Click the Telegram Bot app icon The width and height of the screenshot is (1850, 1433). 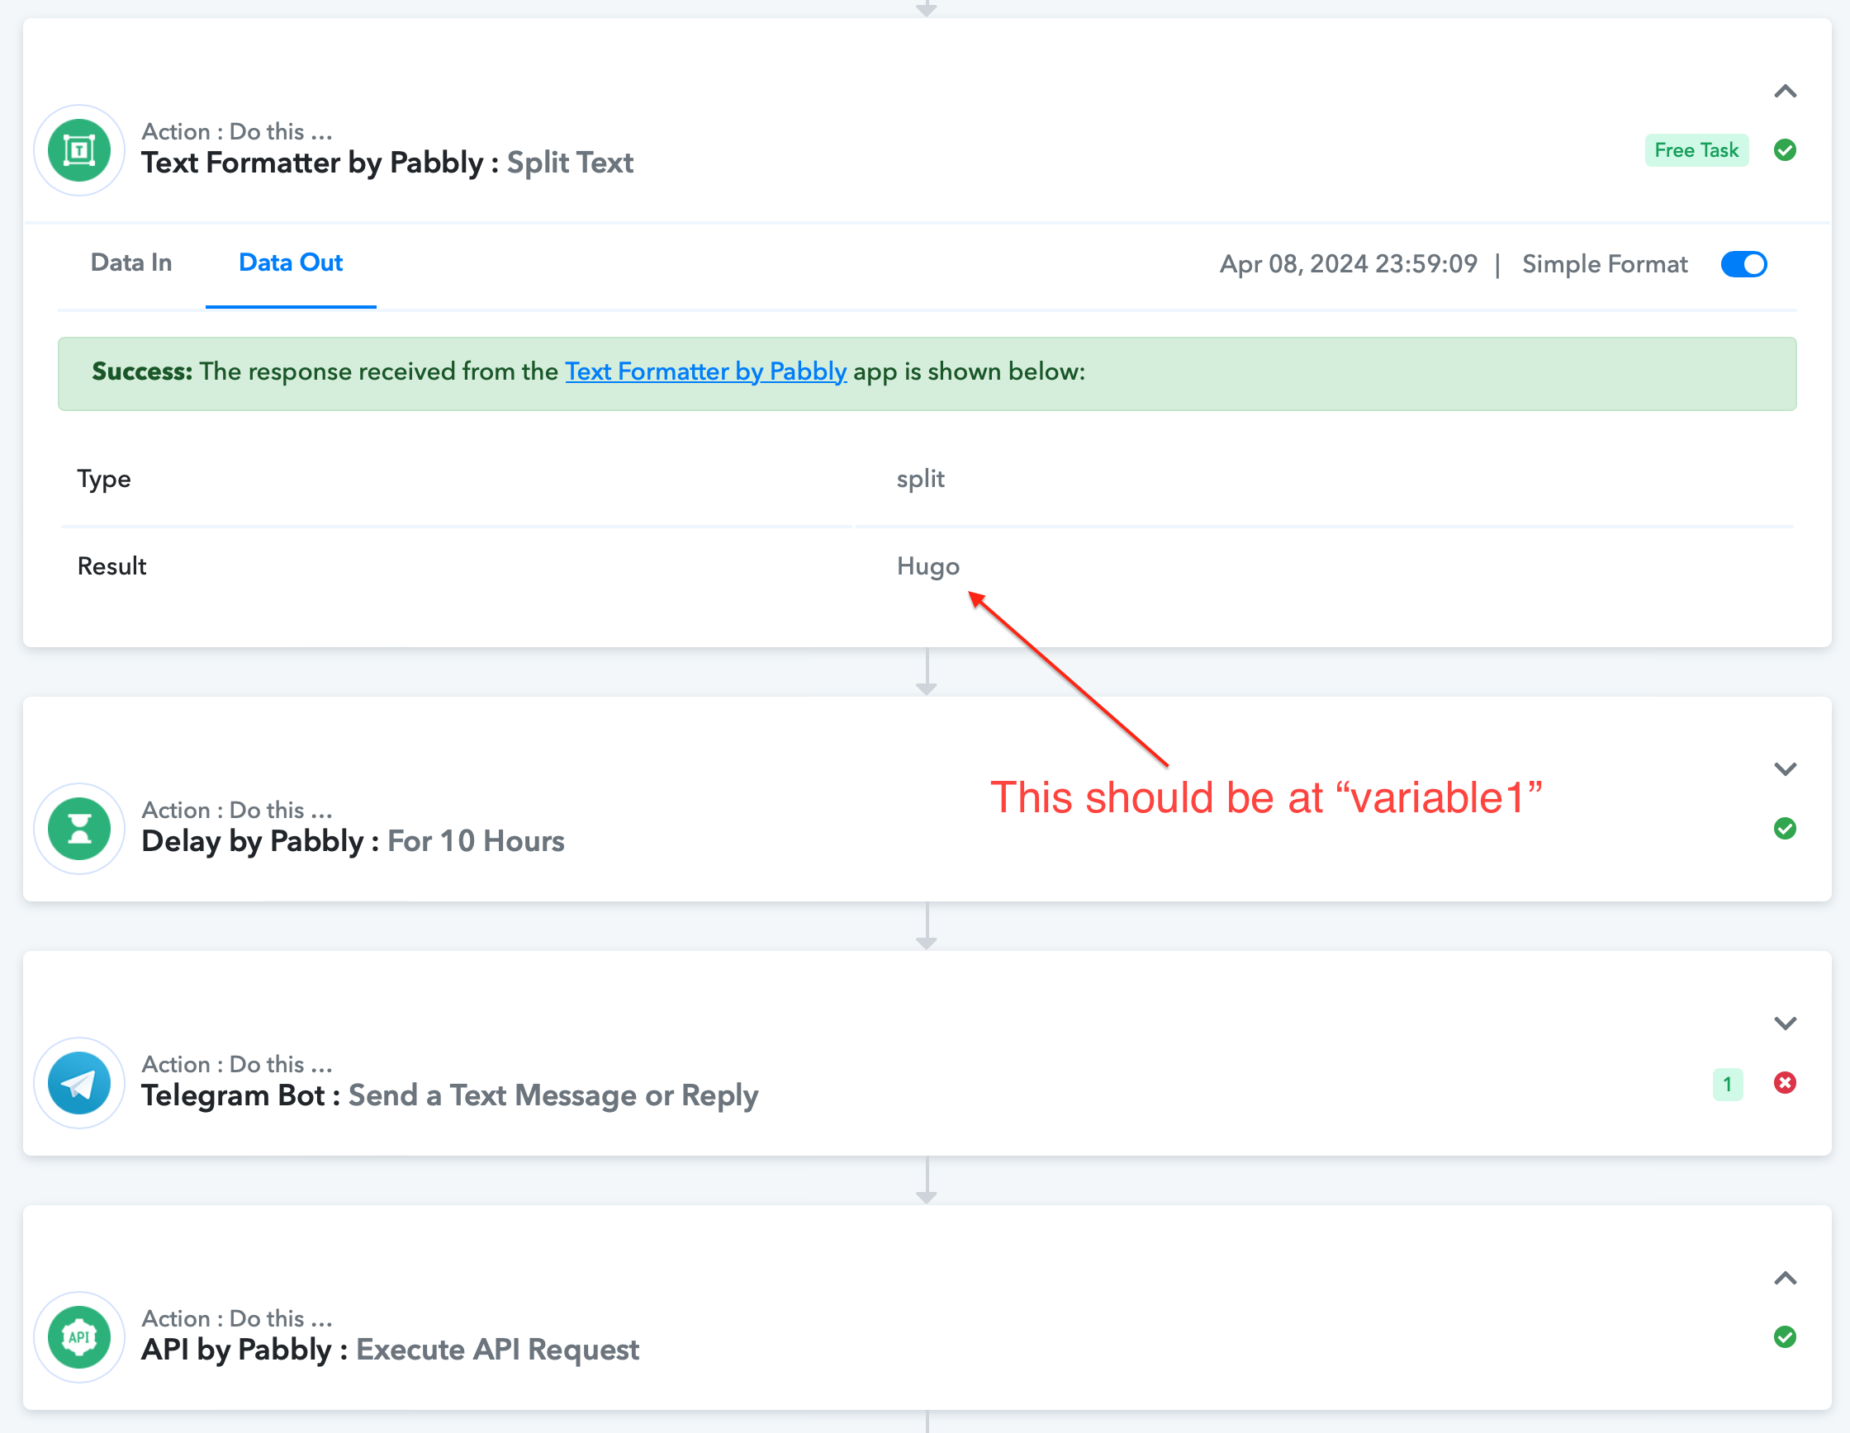[78, 1082]
